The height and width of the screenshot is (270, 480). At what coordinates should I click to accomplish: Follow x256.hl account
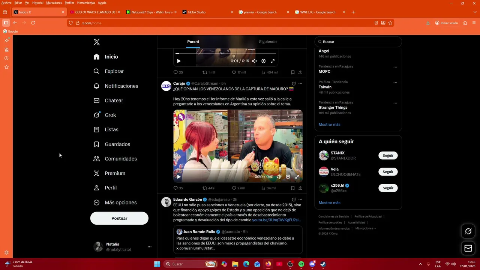388,188
